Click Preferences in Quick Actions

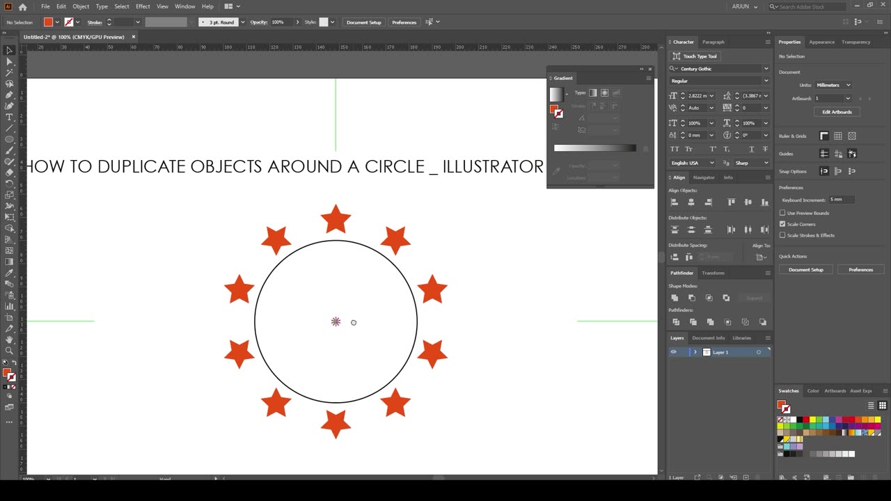pyautogui.click(x=860, y=269)
